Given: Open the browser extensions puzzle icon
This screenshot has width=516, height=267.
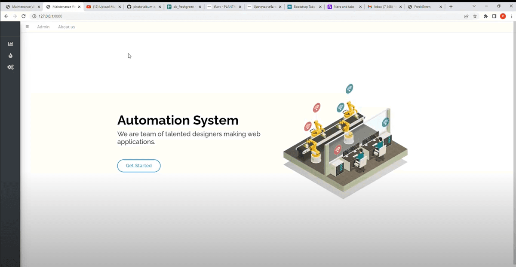Looking at the screenshot, I should pos(485,16).
